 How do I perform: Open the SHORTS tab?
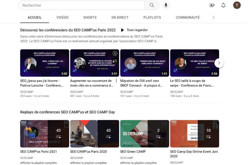(x=90, y=17)
